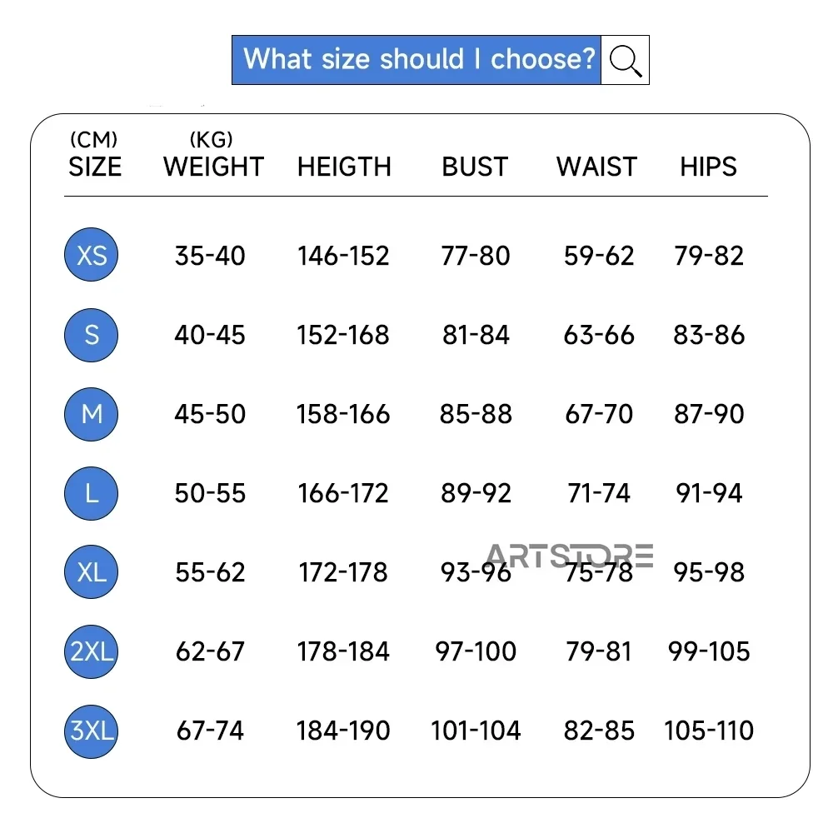Click the 97-100 bust value for 2XL
833x833 pixels.
click(x=476, y=651)
